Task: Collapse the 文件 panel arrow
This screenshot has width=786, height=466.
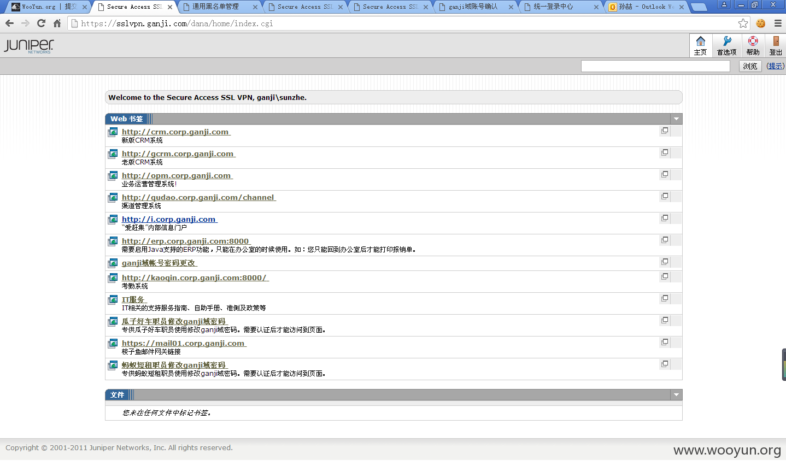Action: pyautogui.click(x=676, y=395)
